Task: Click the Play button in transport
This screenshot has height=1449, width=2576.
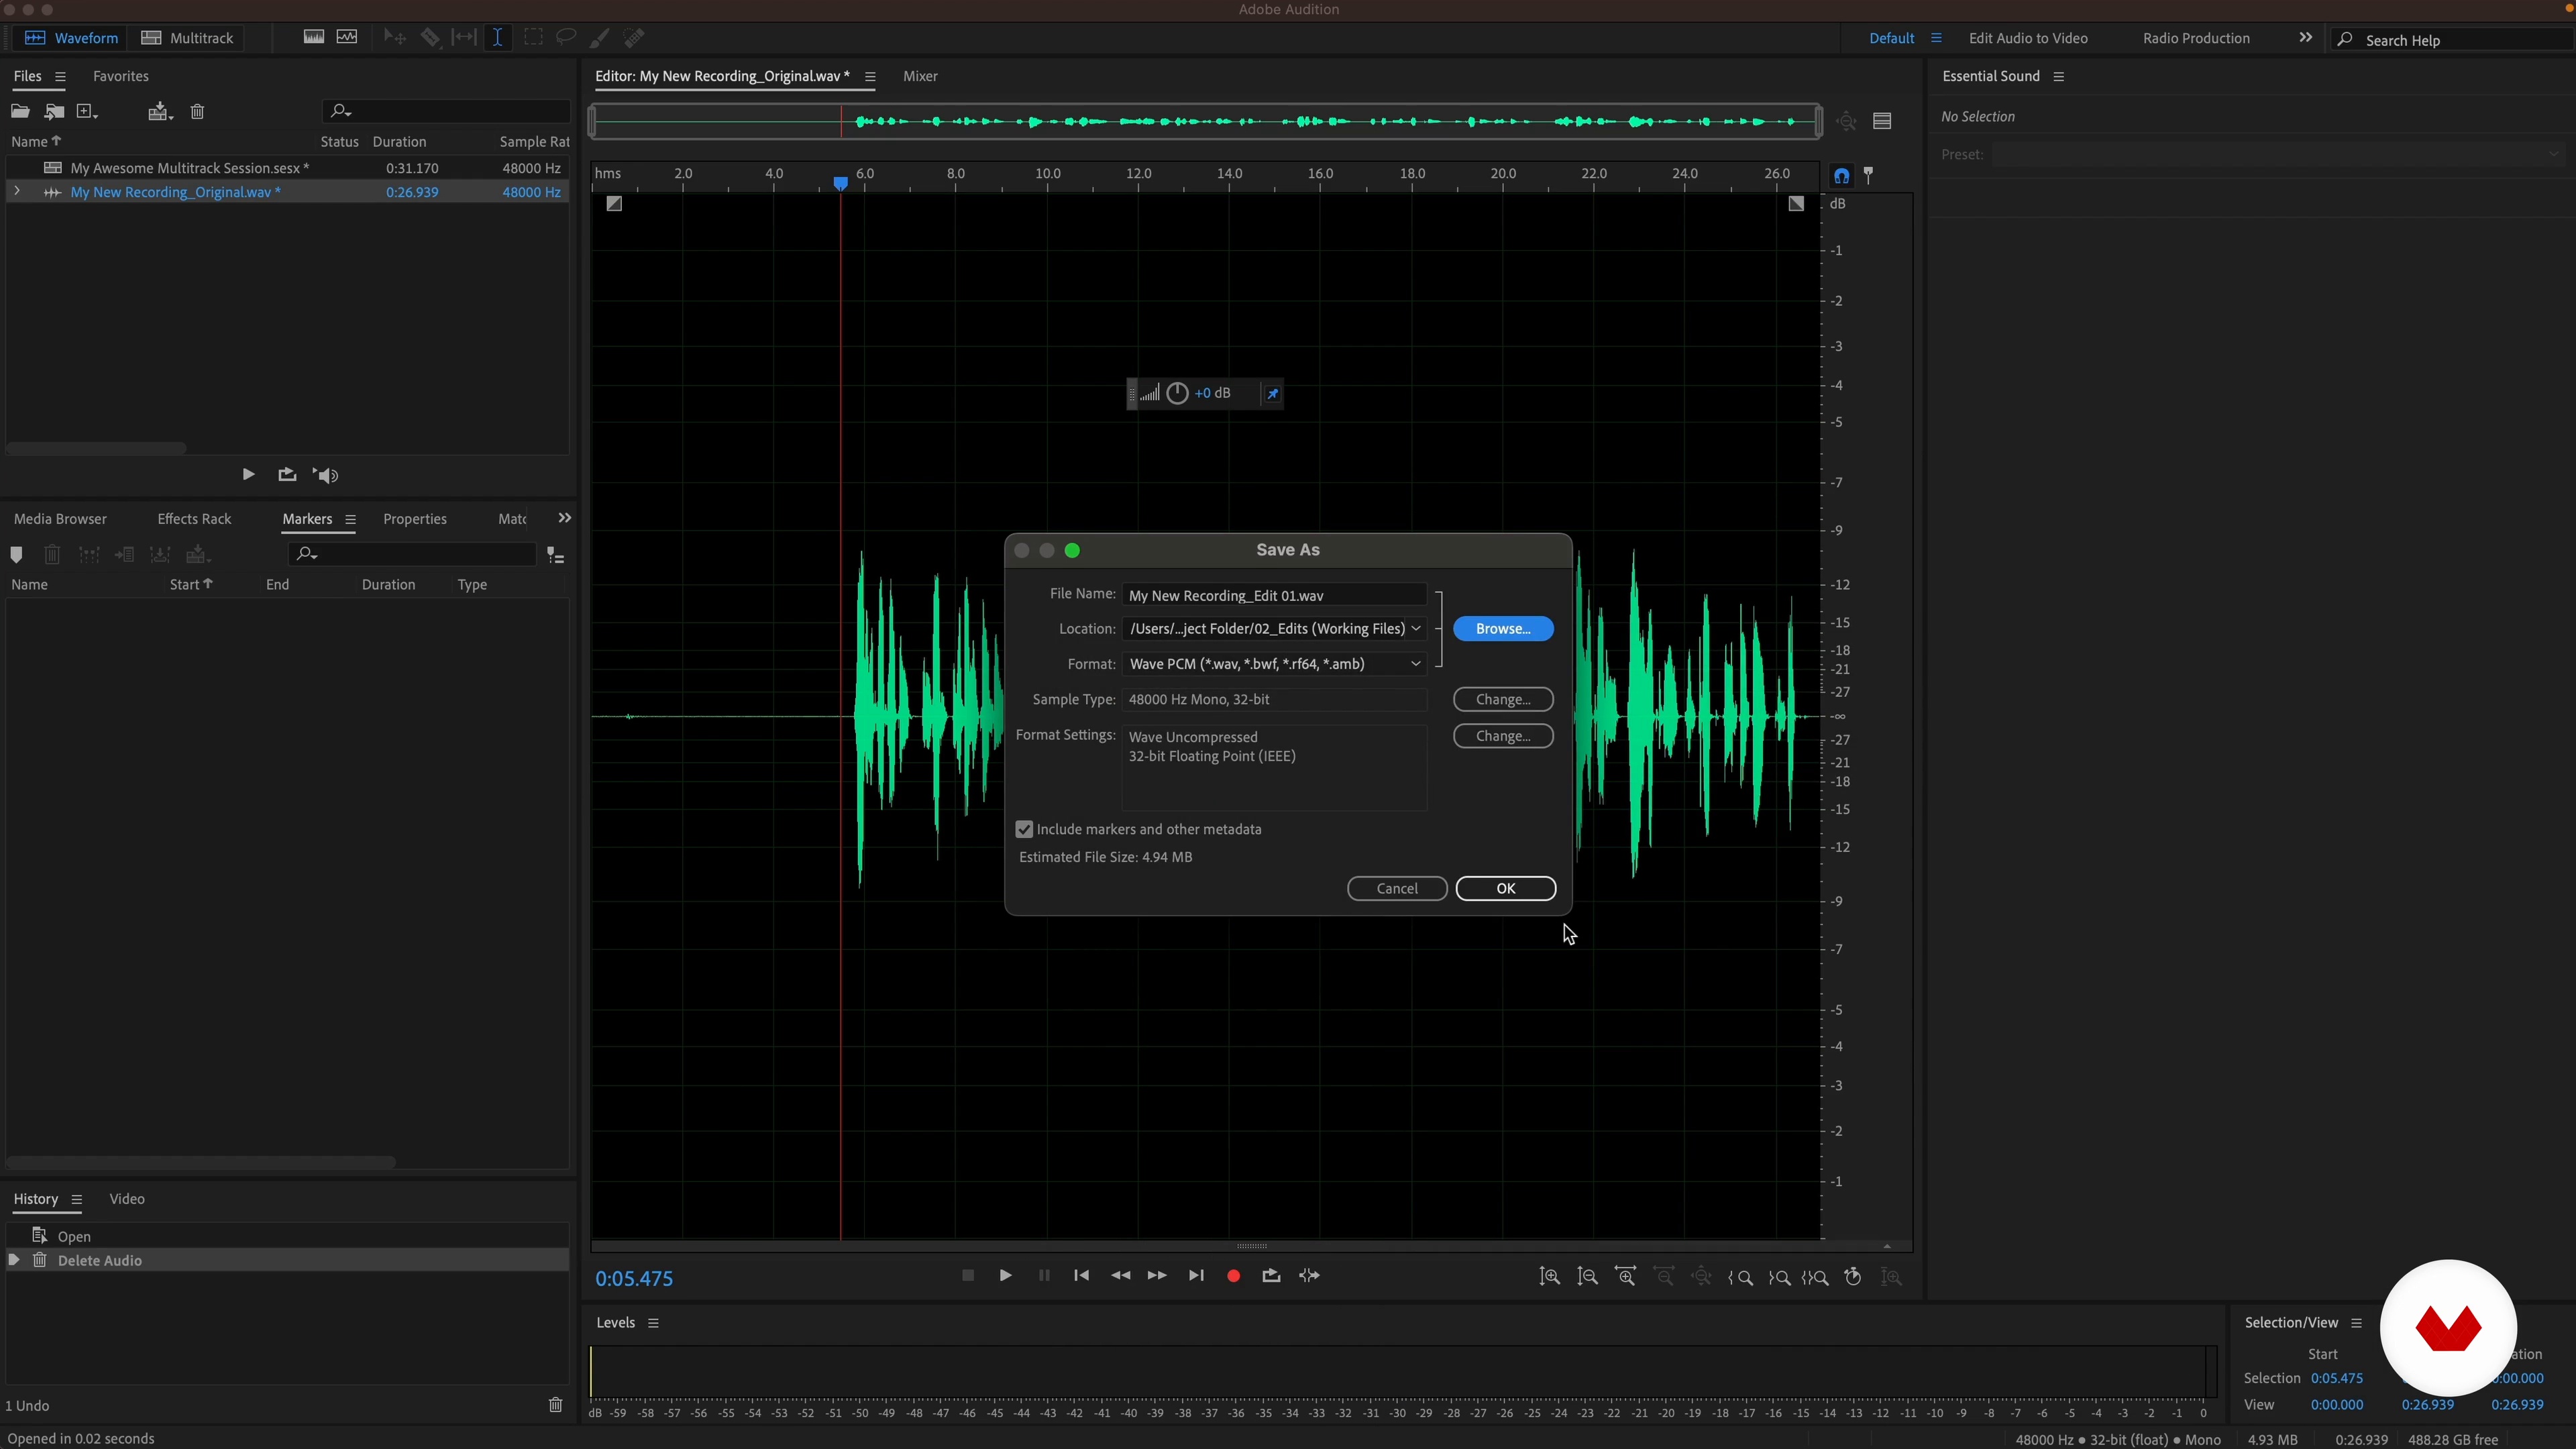Action: tap(1006, 1275)
